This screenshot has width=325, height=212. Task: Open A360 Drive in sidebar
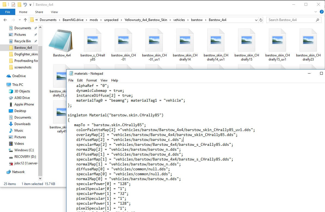click(22, 98)
